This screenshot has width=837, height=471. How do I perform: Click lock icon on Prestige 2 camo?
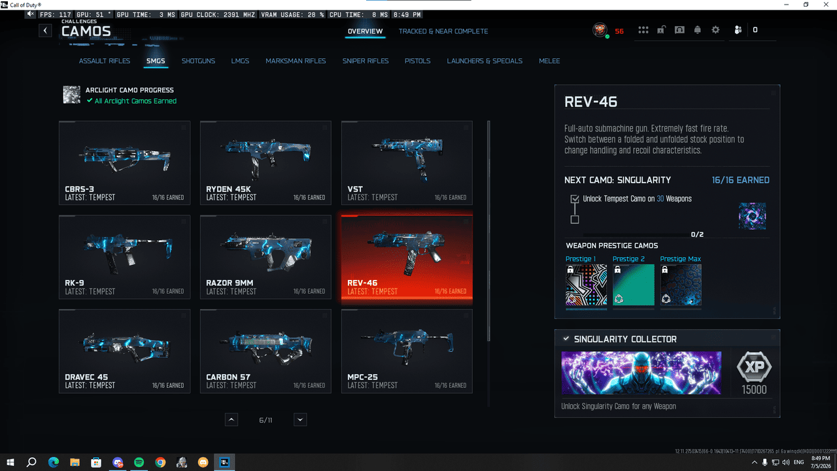(617, 269)
